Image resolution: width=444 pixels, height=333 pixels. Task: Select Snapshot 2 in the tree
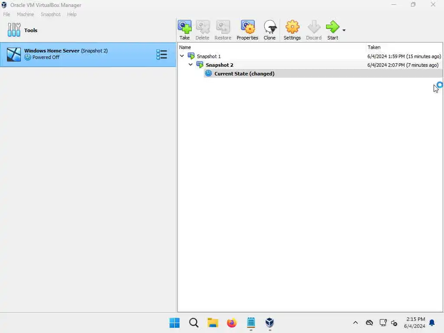(x=219, y=65)
